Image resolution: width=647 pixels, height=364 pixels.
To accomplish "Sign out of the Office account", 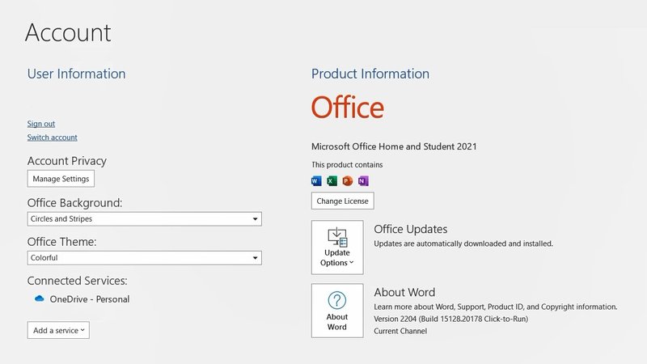I will click(41, 124).
